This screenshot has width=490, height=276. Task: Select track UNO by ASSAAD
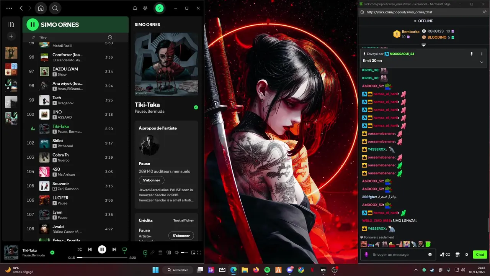point(75,114)
